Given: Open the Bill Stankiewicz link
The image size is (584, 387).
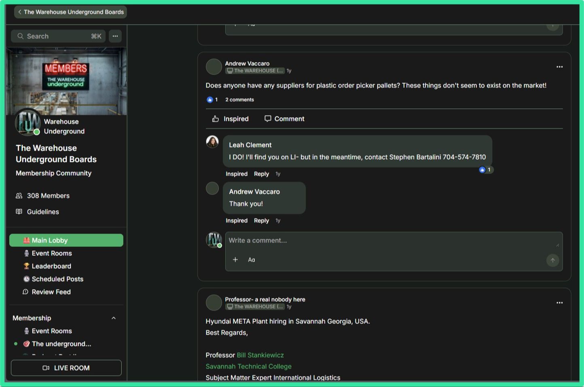Looking at the screenshot, I should [x=260, y=355].
